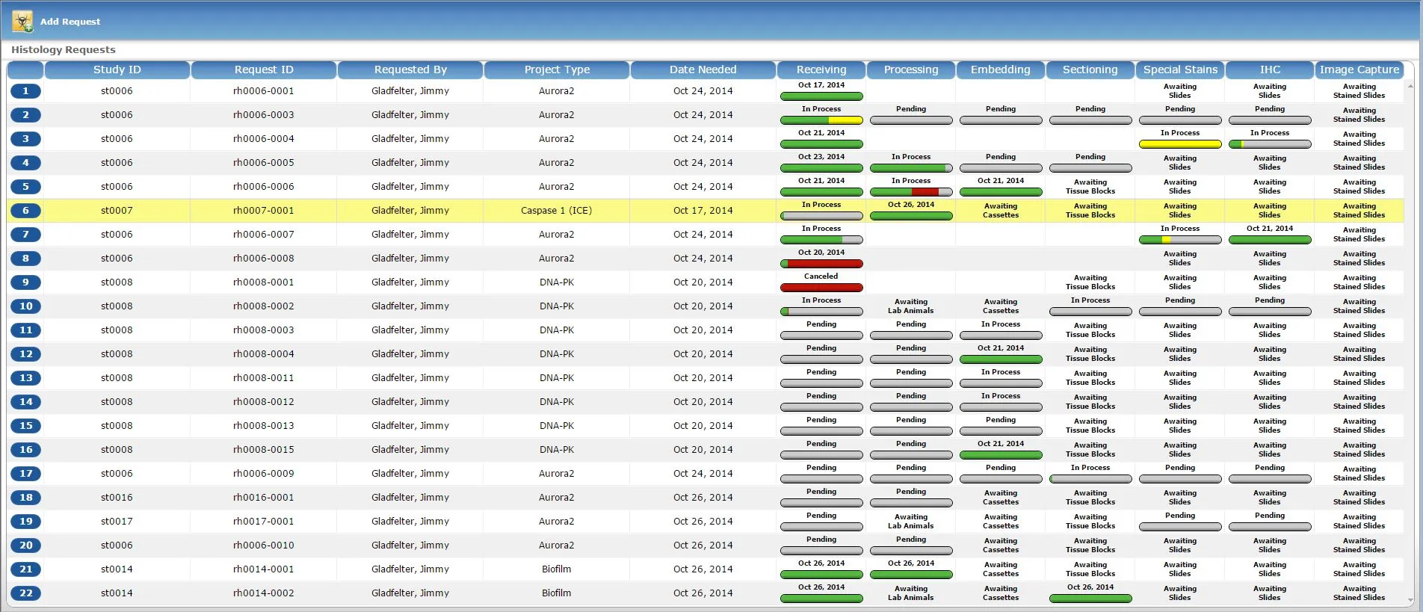
Task: Click the scrollbar down arrow at table bottom
Action: (x=1410, y=600)
